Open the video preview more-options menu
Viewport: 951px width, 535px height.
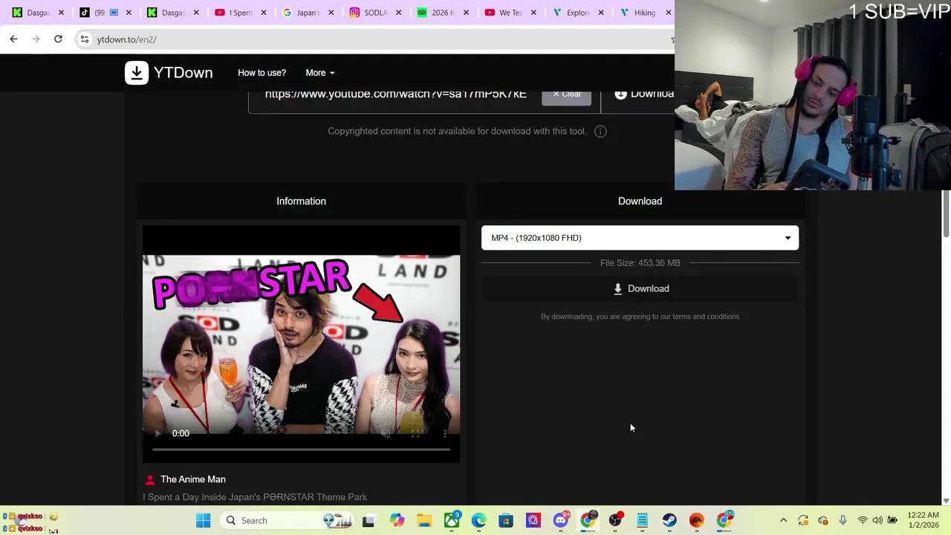click(x=445, y=433)
